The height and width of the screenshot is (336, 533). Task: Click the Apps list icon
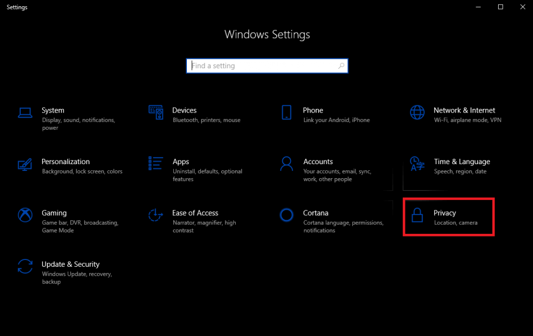[156, 163]
